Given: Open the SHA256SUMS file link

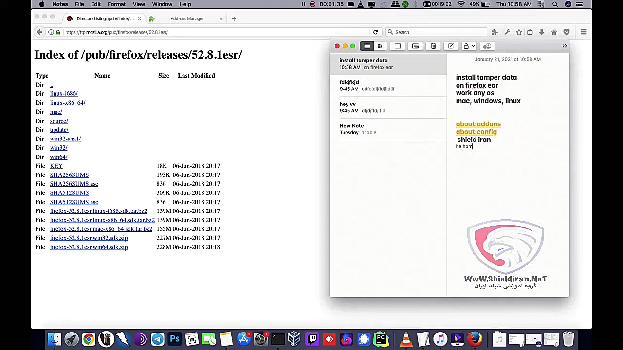Looking at the screenshot, I should pos(69,175).
